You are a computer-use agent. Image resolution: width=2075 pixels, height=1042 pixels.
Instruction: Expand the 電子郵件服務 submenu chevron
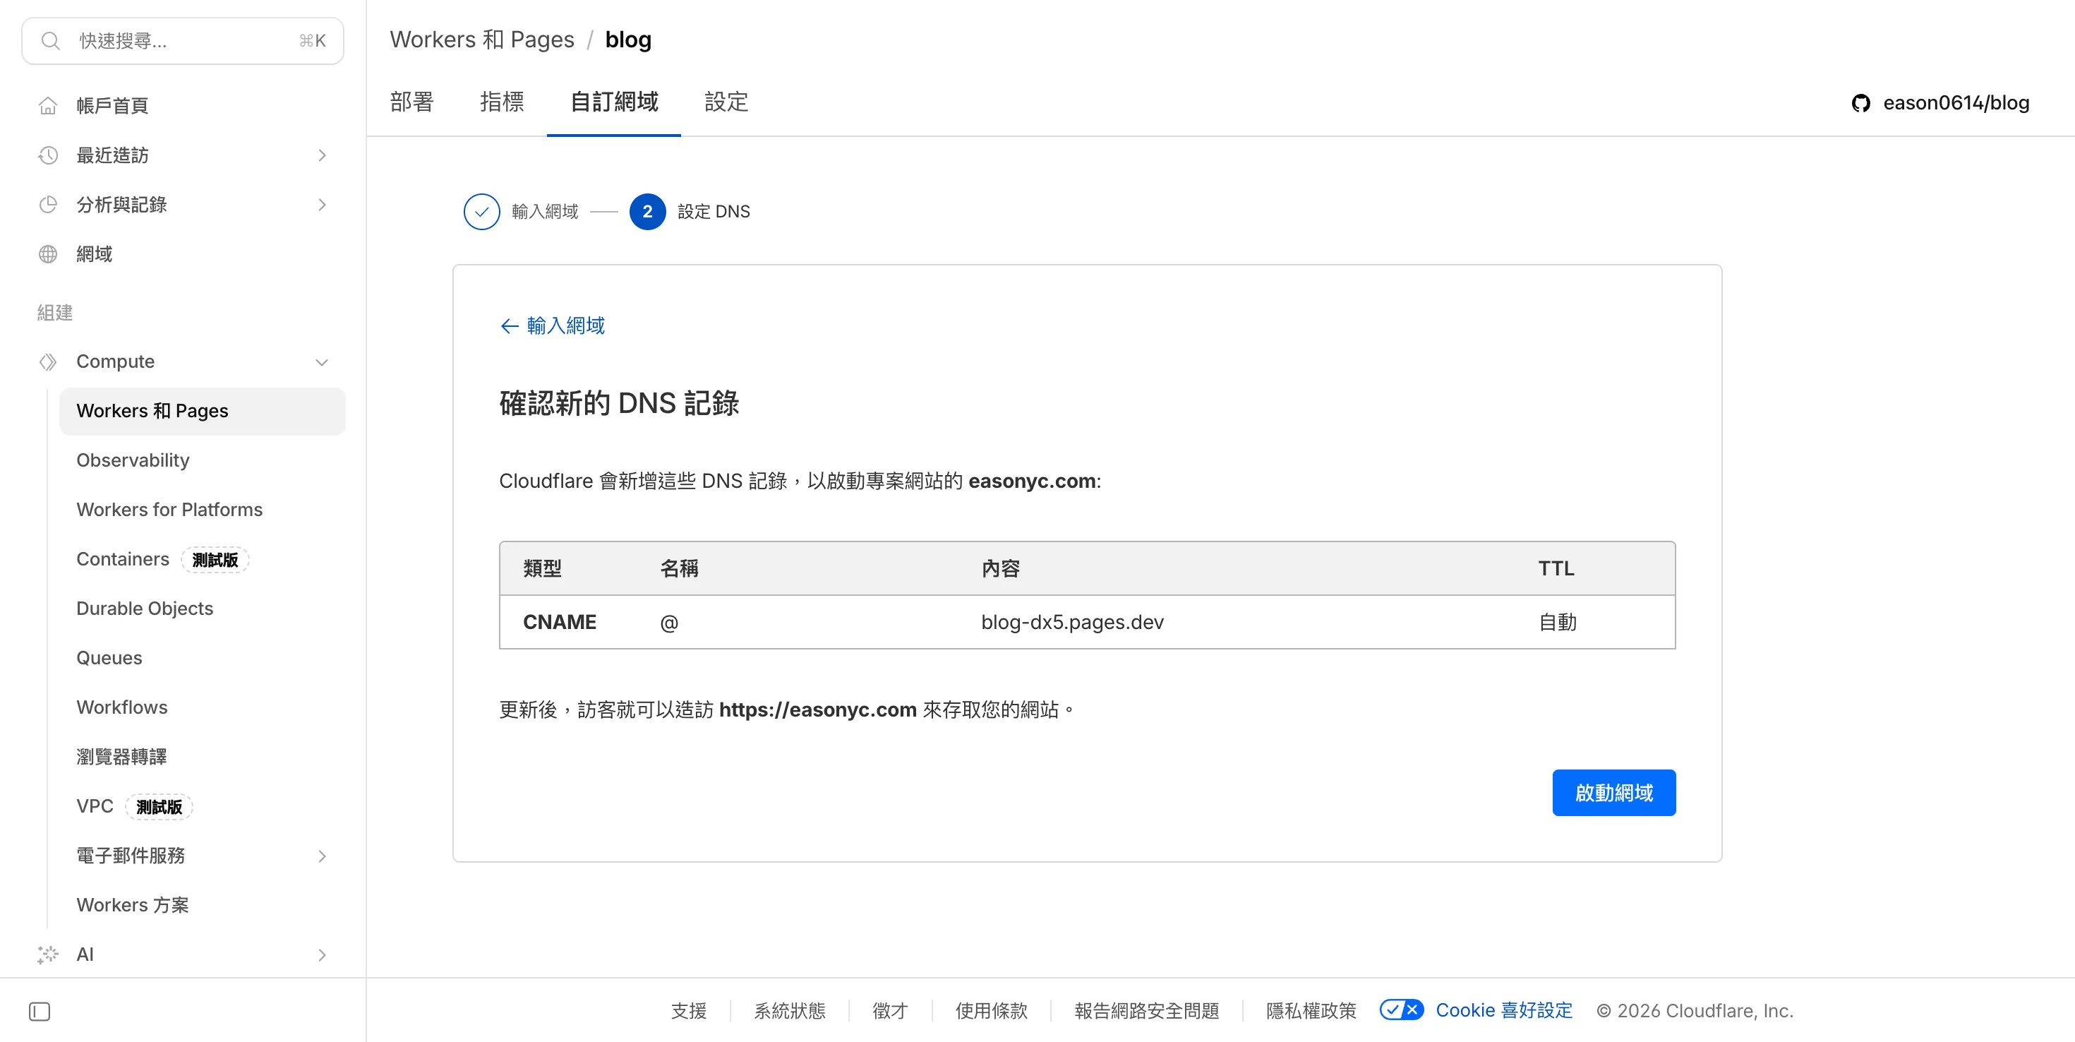323,856
